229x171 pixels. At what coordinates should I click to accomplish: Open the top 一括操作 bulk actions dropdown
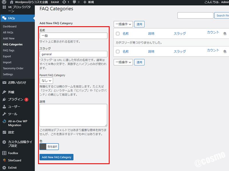pos(123,25)
